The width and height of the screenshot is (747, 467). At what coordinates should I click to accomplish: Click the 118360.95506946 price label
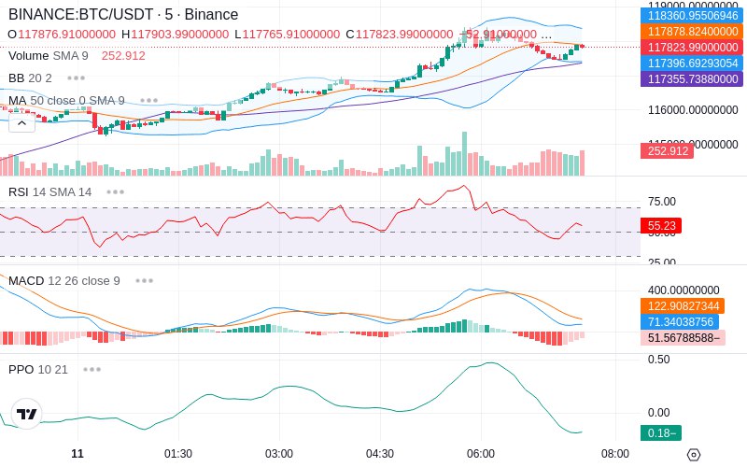tap(692, 16)
